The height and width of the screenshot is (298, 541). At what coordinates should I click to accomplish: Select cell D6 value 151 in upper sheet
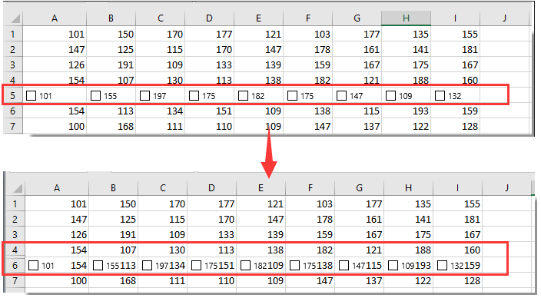click(x=210, y=111)
